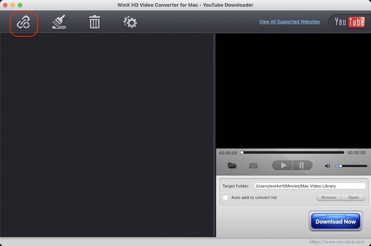Click the playback progress bar handle
The image size is (371, 246).
tap(243, 152)
